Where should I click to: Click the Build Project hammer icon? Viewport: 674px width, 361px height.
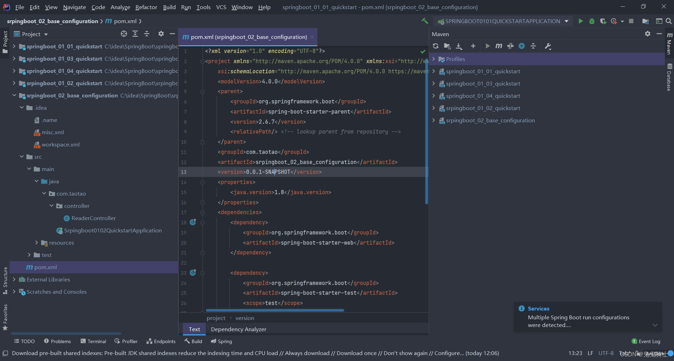(x=425, y=21)
